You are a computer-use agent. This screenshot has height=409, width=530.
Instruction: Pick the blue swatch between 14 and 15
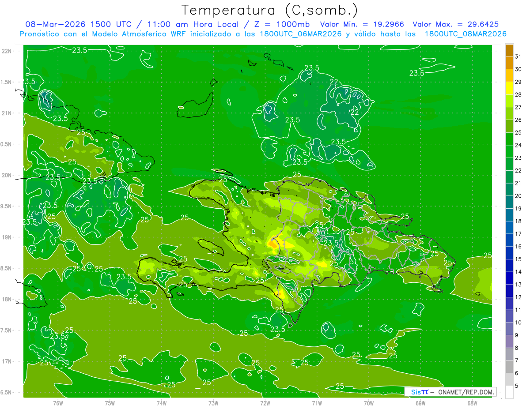[x=509, y=266]
